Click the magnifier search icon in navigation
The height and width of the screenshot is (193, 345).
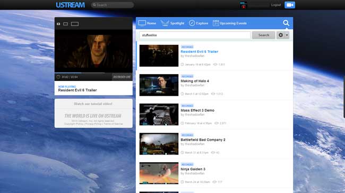286,23
